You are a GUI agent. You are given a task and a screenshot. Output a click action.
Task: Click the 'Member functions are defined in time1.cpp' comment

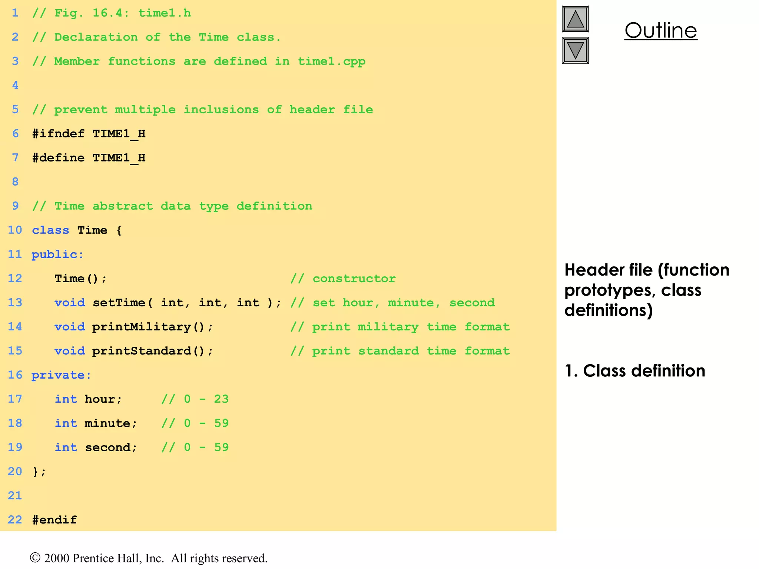point(199,61)
